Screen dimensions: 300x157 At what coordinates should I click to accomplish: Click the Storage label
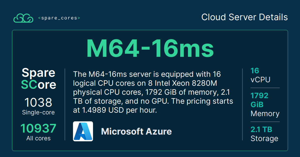[264, 139]
